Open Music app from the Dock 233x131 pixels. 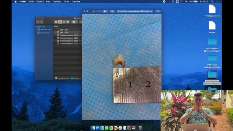click(x=120, y=128)
